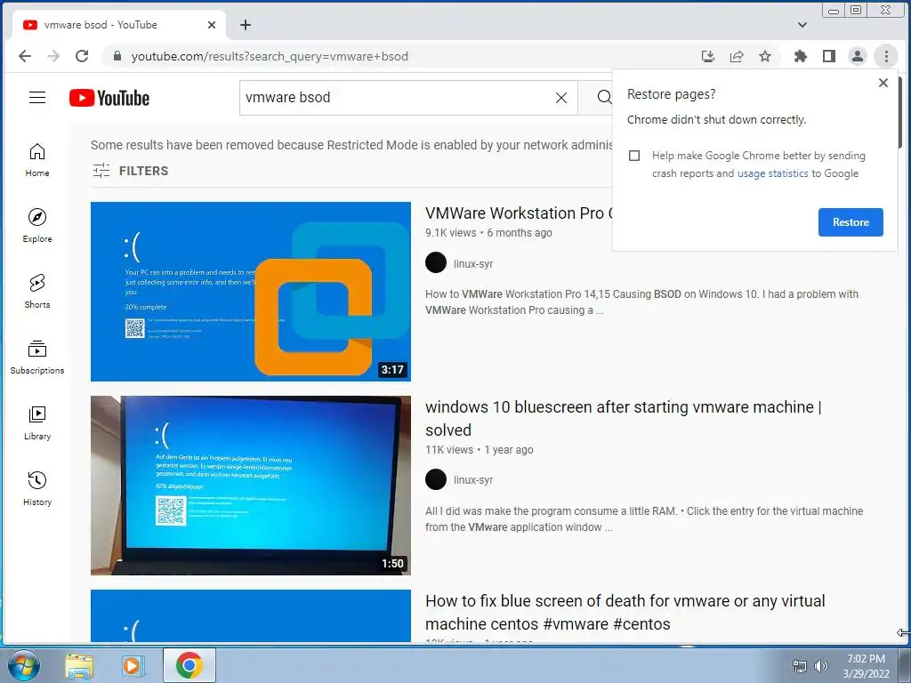Image resolution: width=911 pixels, height=683 pixels.
Task: Check the send crash reports checkbox
Action: (634, 156)
